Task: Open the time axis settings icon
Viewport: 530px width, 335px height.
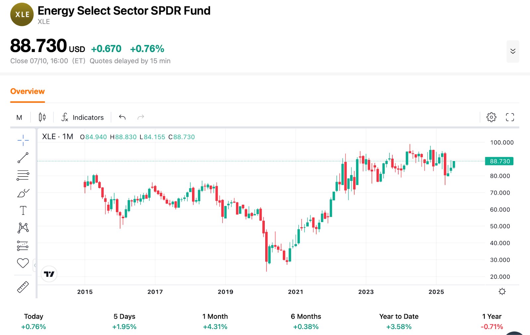Action: click(x=502, y=292)
